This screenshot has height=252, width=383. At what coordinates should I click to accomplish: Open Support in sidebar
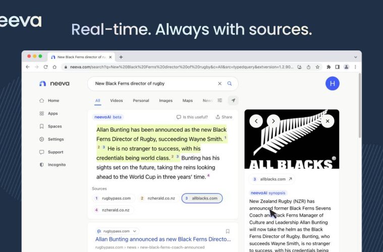tap(51, 152)
